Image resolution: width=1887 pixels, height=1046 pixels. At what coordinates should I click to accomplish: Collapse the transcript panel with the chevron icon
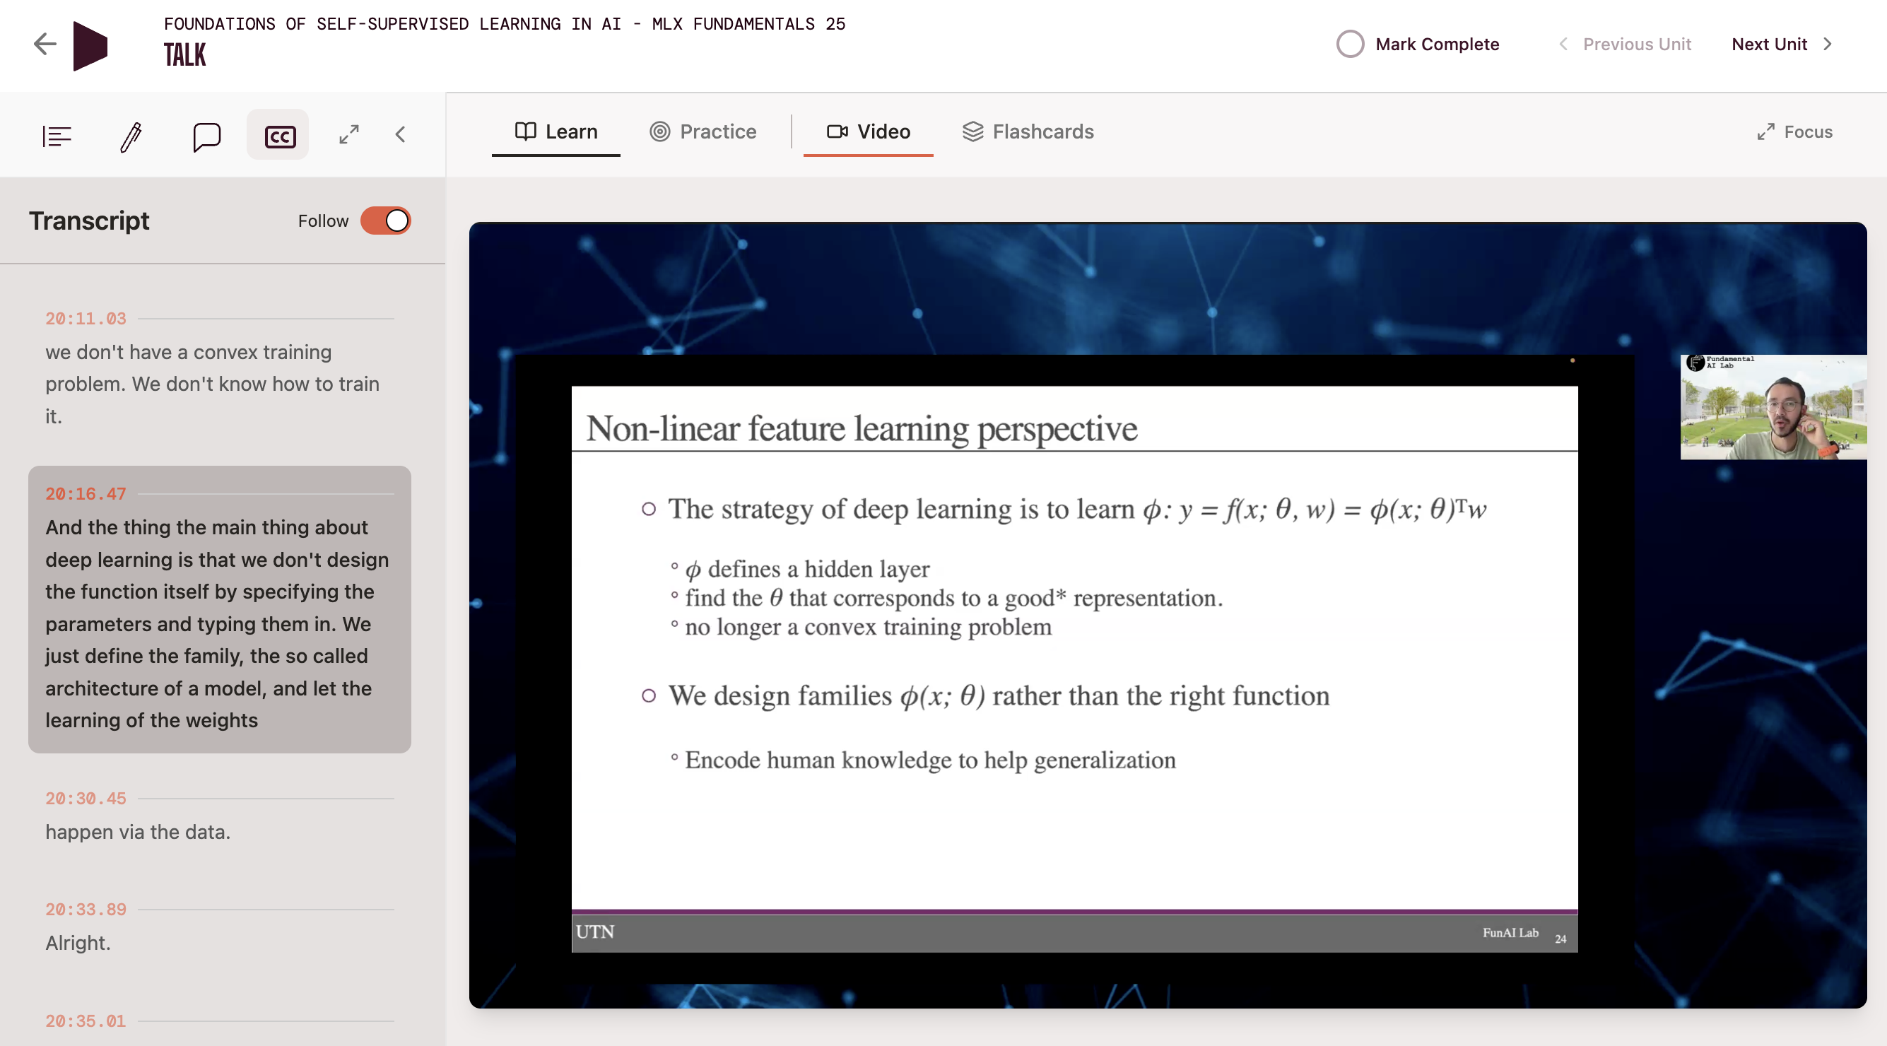401,134
